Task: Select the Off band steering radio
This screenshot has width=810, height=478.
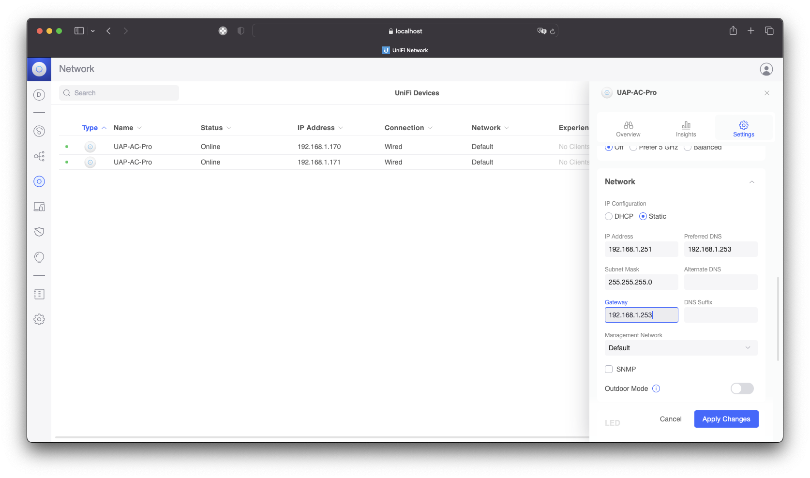Action: [x=609, y=148]
